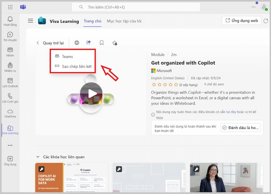Viewport: 271px width, 194px height.
Task: Click the fifth rating star
Action: (x=176, y=85)
